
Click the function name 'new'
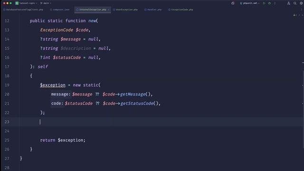(92, 21)
